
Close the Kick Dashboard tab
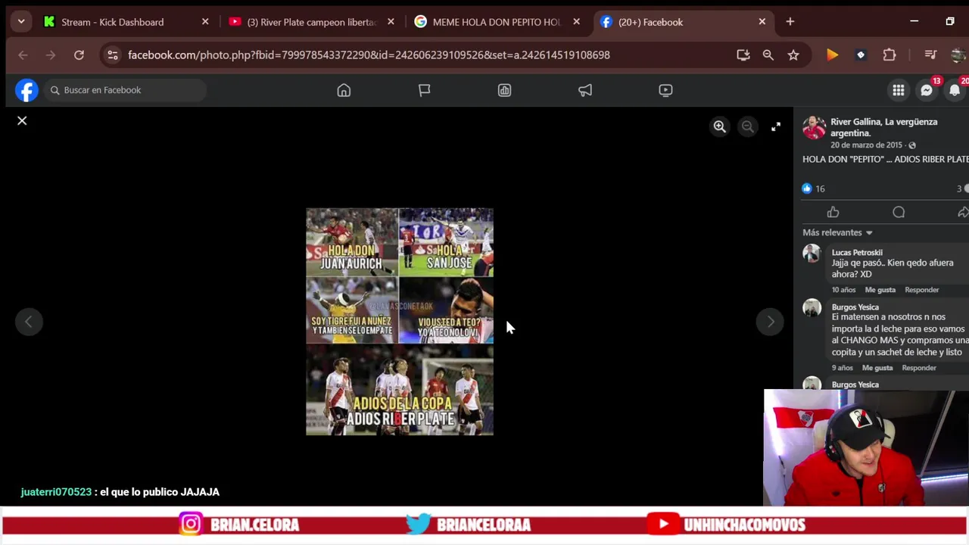pyautogui.click(x=205, y=22)
